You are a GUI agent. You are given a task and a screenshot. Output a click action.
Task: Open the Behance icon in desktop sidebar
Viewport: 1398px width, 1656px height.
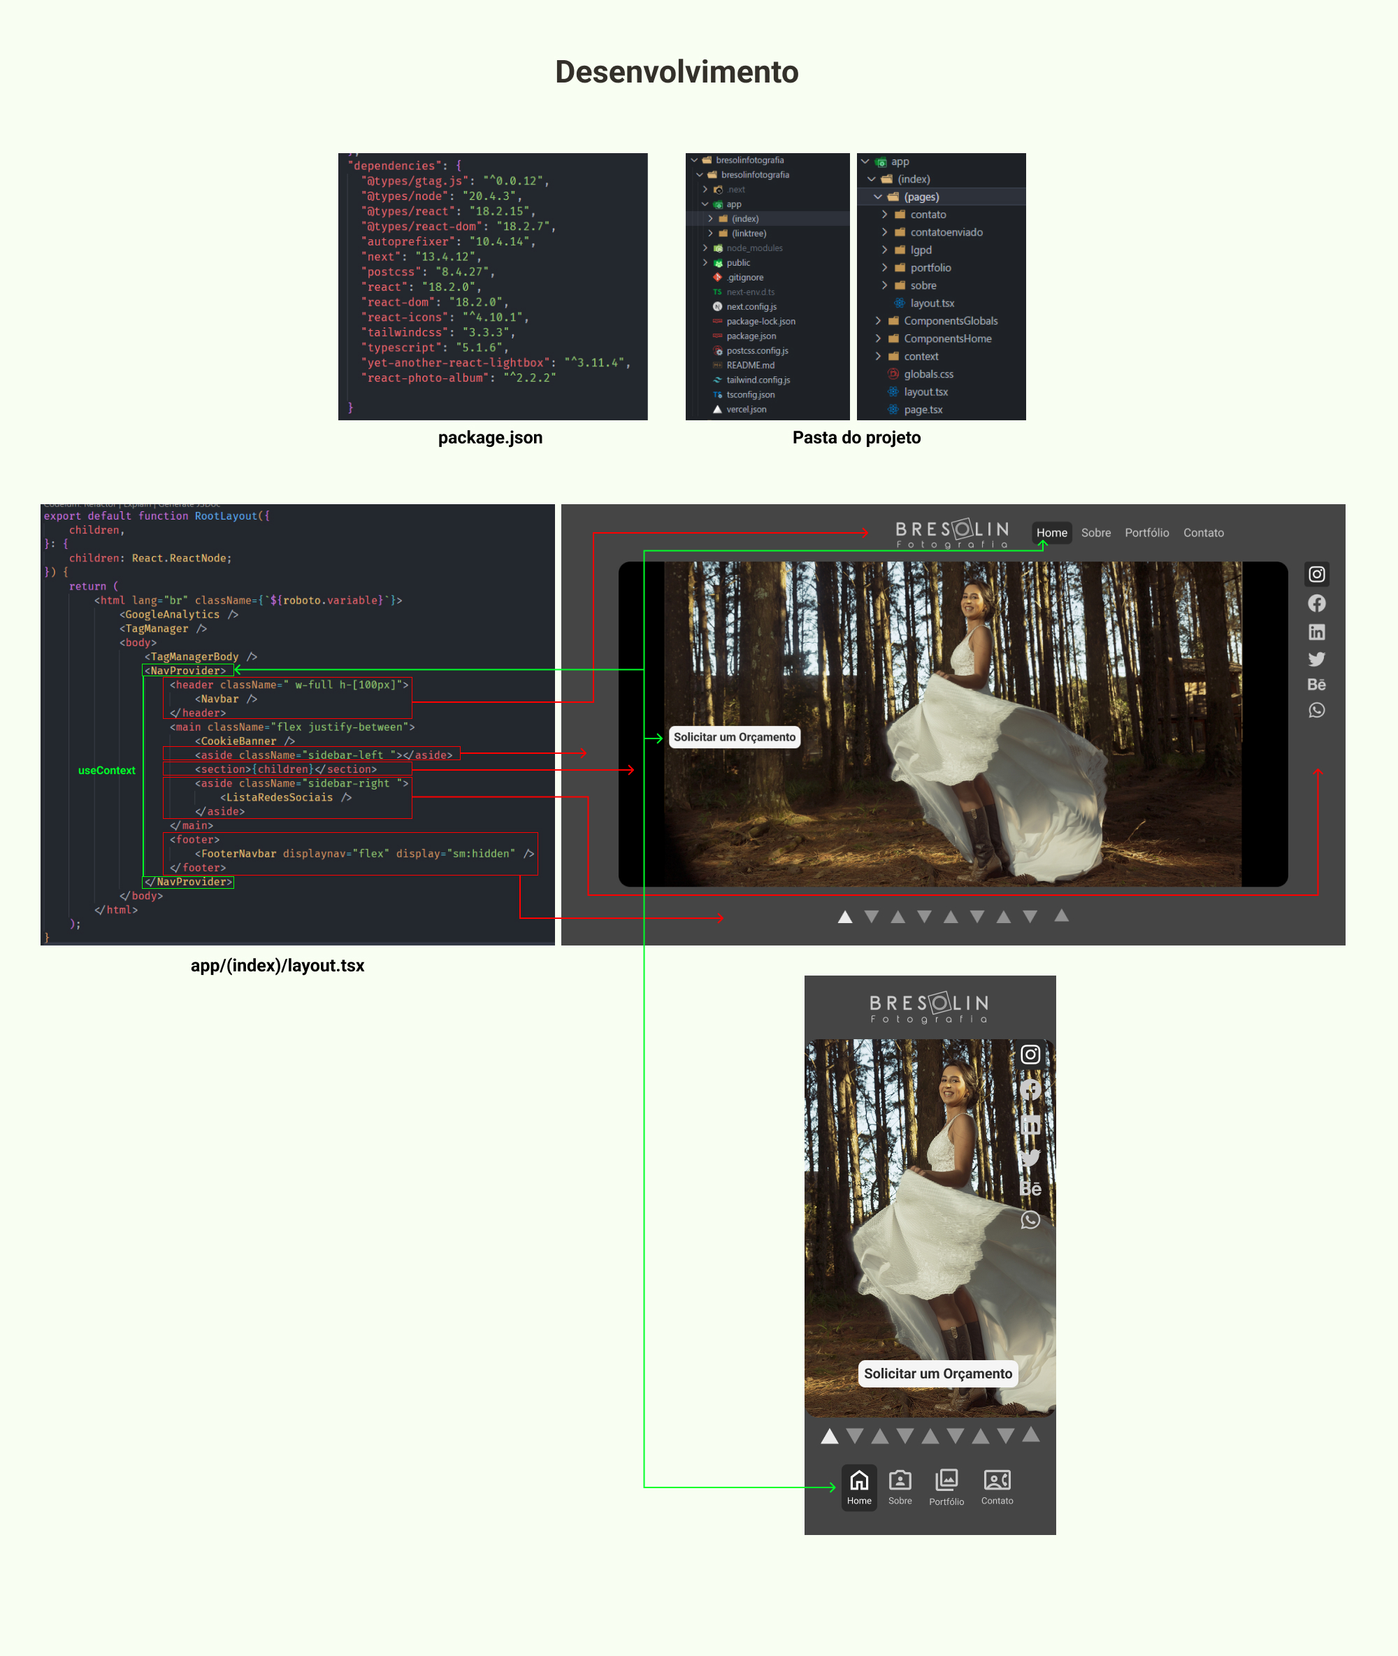[1316, 685]
